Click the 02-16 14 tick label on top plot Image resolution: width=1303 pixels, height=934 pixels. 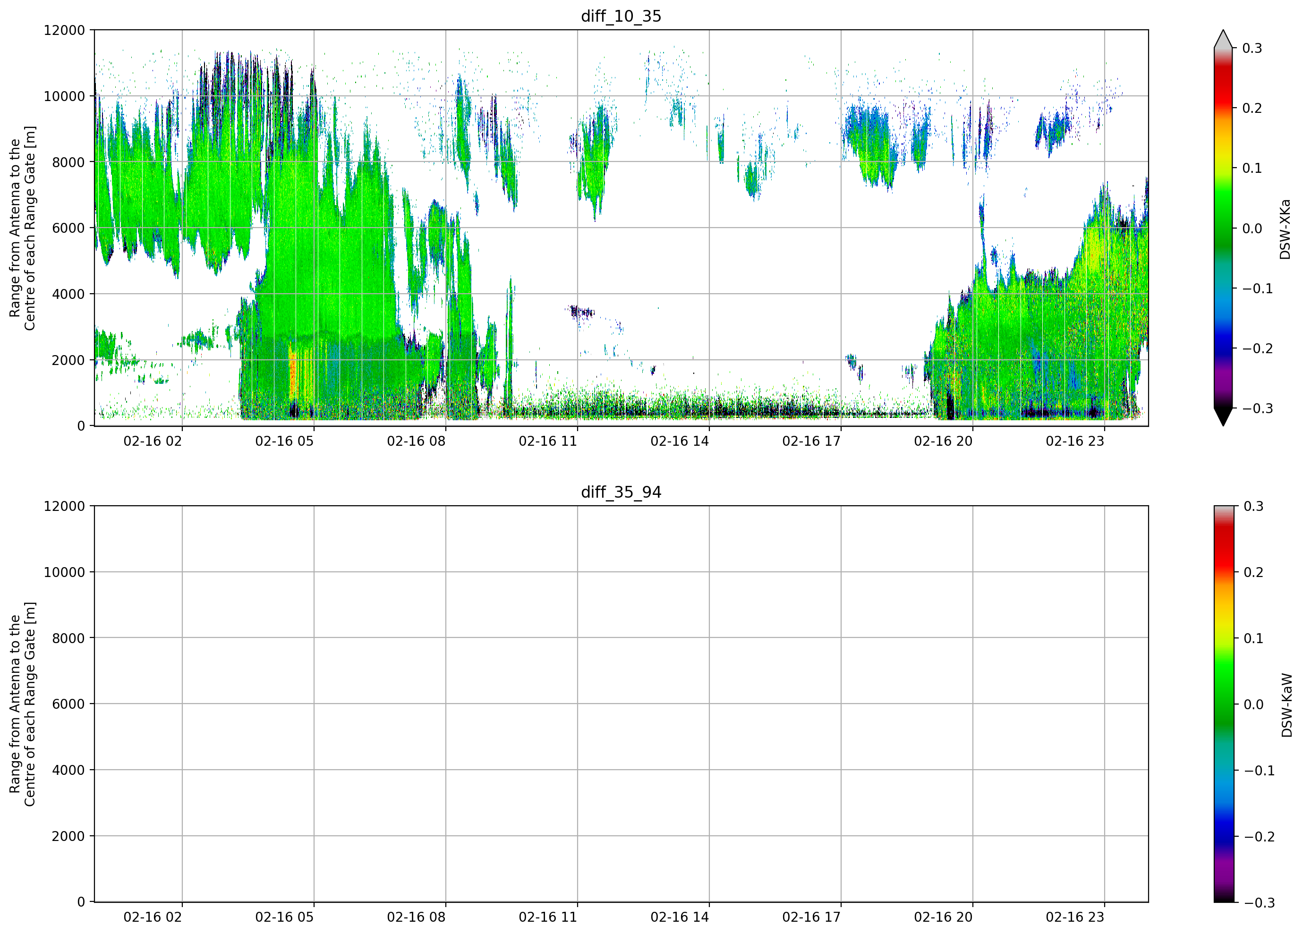coord(680,441)
